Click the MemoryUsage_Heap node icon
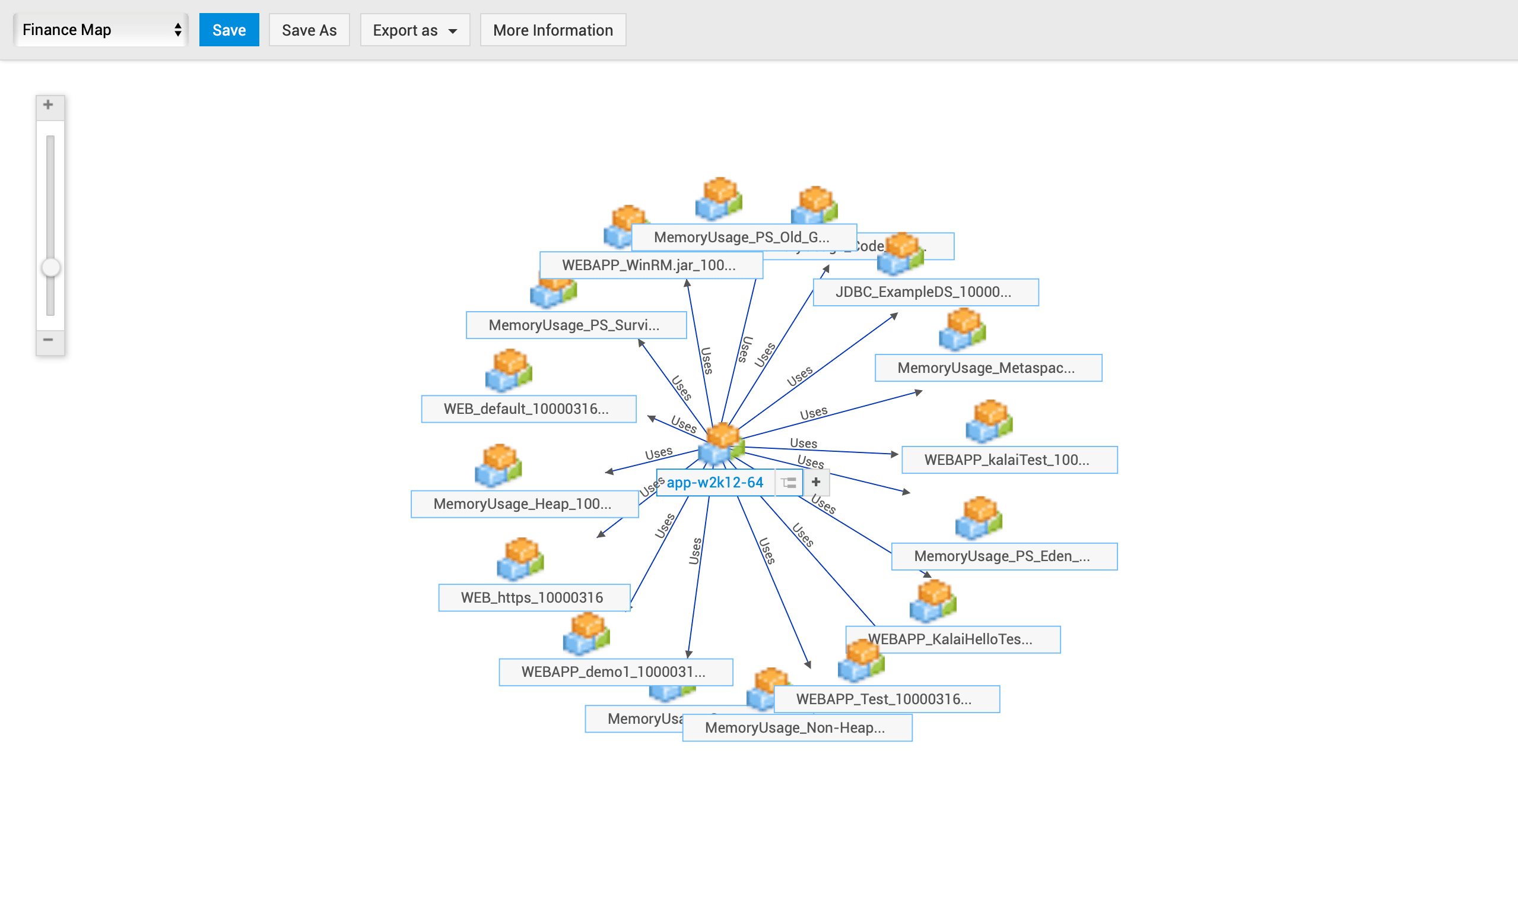1518x912 pixels. pyautogui.click(x=498, y=465)
